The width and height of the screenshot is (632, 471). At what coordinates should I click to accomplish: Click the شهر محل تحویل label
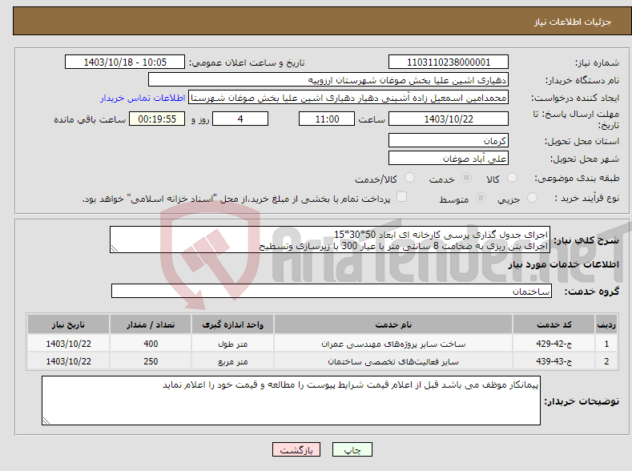click(x=585, y=159)
